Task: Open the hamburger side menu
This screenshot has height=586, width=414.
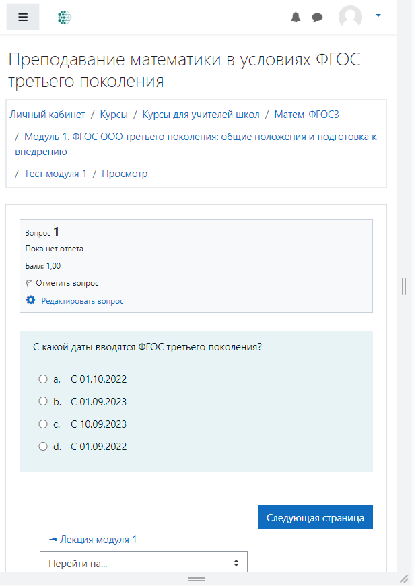Action: click(23, 17)
